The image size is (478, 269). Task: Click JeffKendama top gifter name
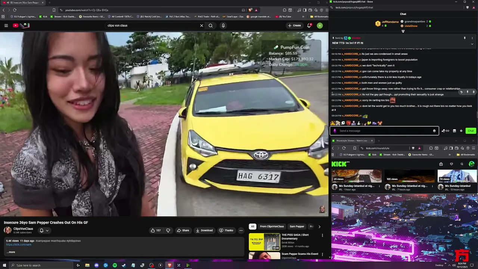[390, 22]
